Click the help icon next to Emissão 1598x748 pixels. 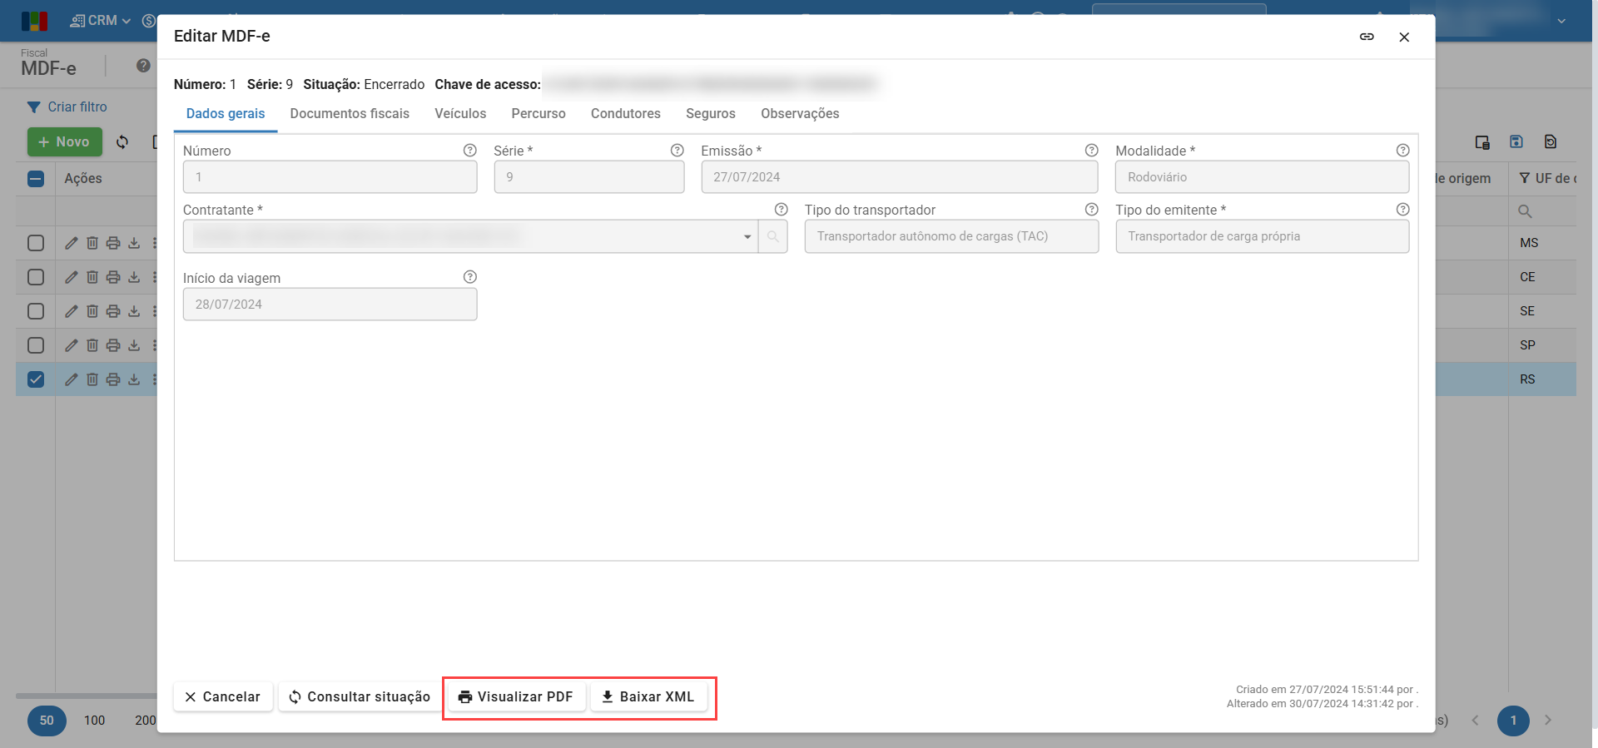point(1092,151)
